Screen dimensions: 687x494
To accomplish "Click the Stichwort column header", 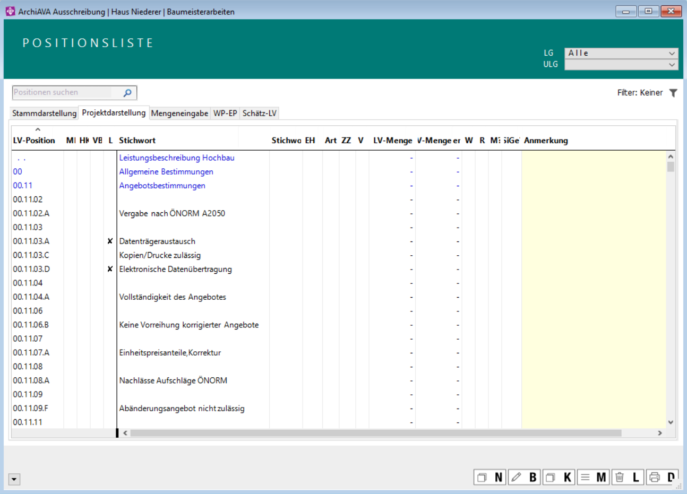I will [x=138, y=141].
